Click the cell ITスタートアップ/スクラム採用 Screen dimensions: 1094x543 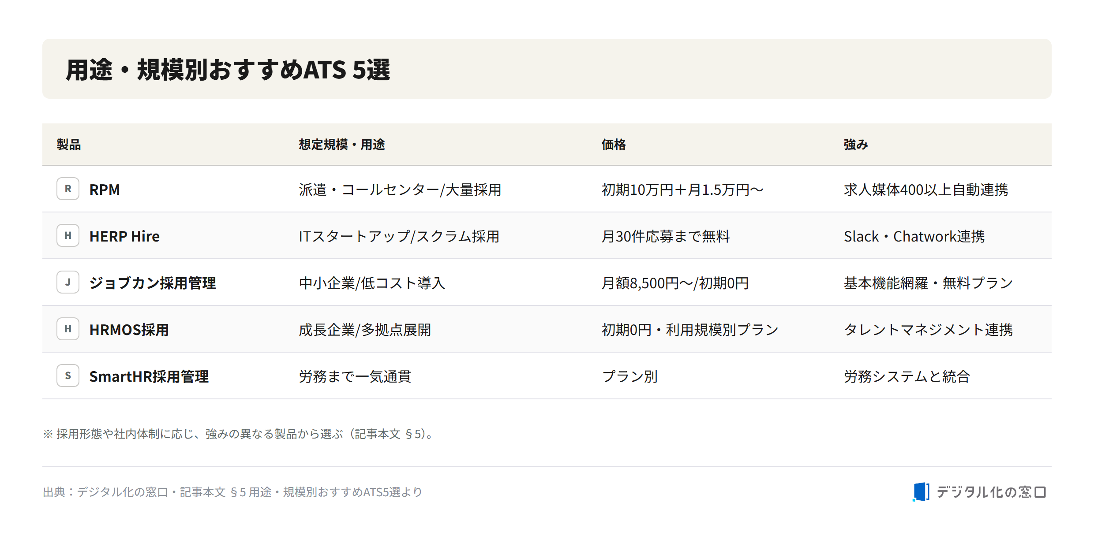[x=399, y=236]
